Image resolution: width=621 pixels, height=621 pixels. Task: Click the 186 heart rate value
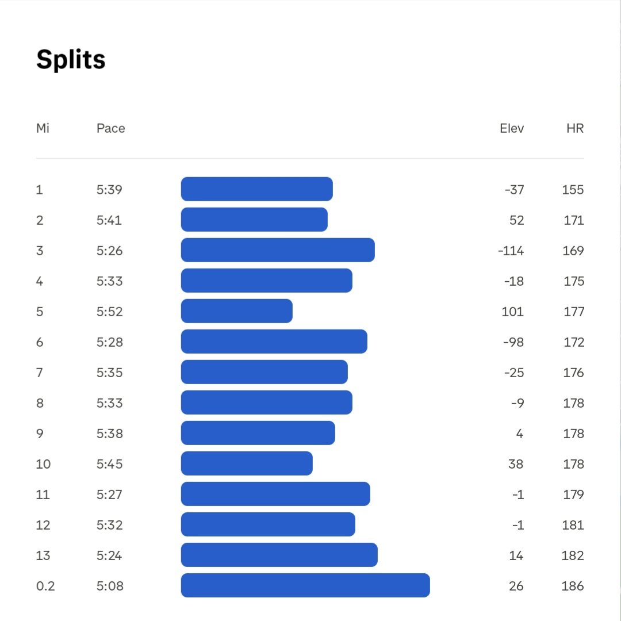tap(573, 586)
